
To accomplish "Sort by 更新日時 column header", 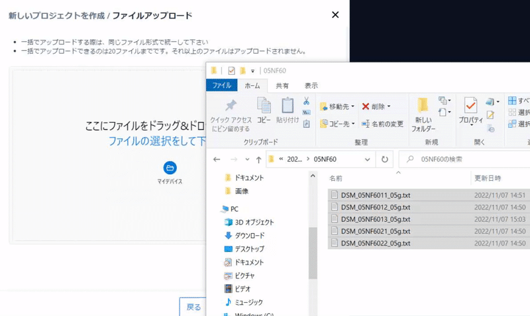I will [x=488, y=178].
